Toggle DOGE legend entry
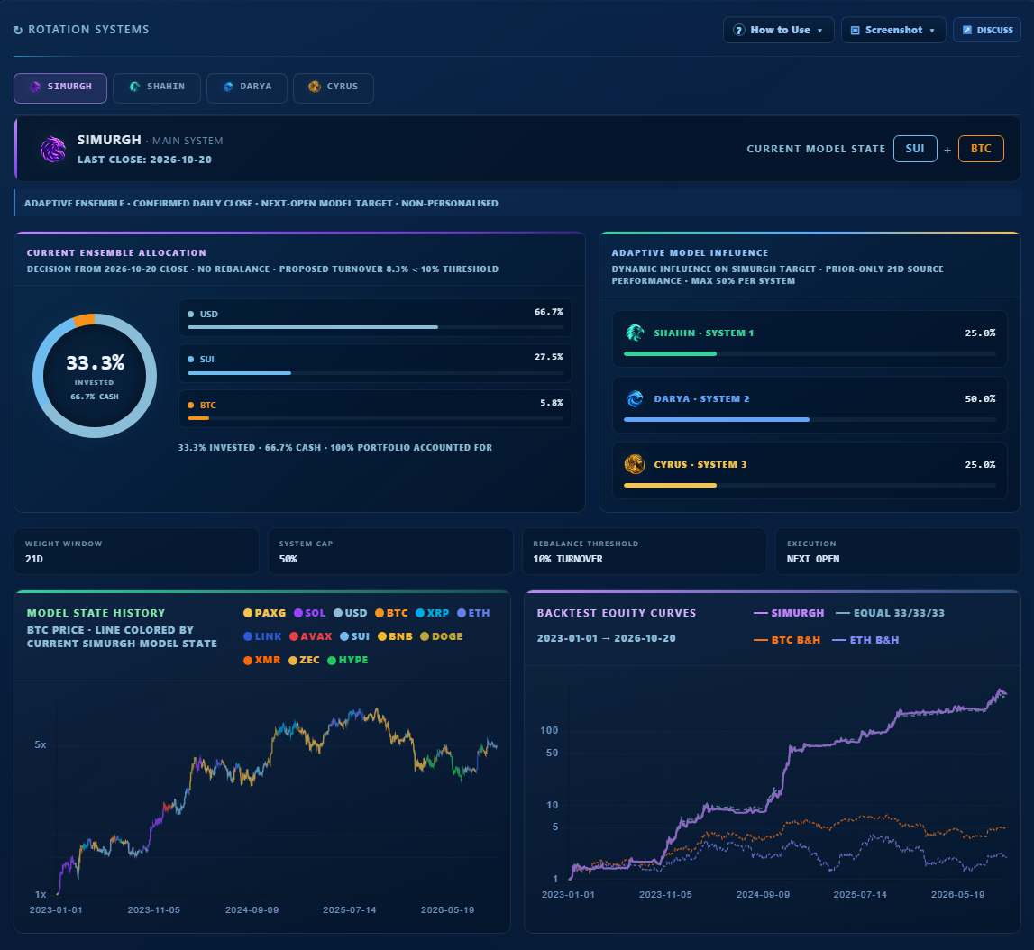 click(441, 637)
